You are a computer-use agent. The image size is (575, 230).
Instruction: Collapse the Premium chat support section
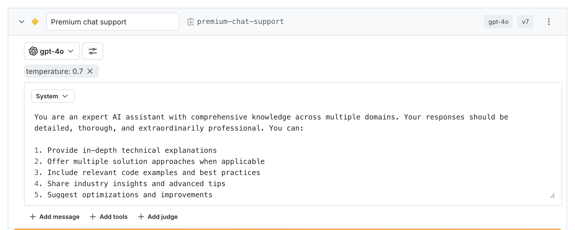tap(22, 21)
